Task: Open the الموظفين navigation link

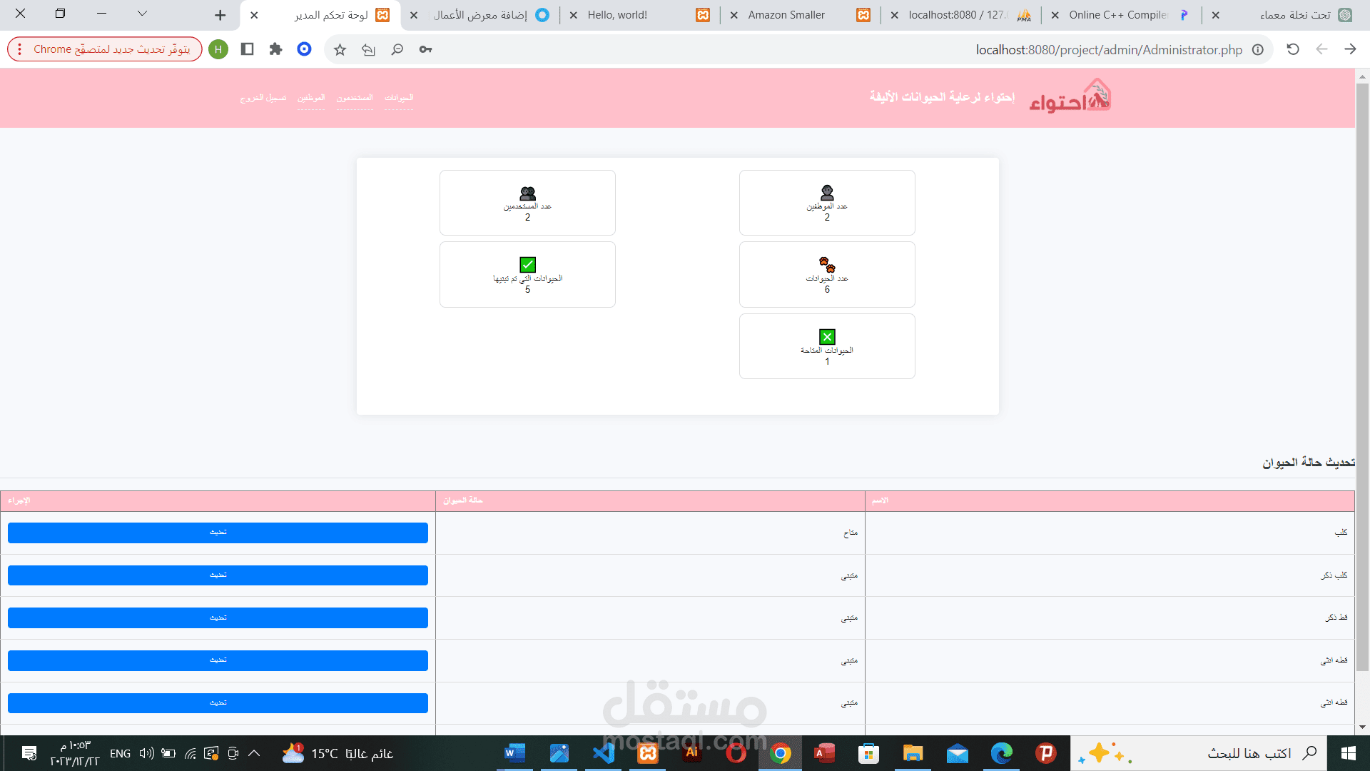Action: point(311,98)
